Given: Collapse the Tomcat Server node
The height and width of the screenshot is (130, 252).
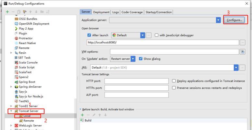Looking at the screenshot, I should click(11, 111).
